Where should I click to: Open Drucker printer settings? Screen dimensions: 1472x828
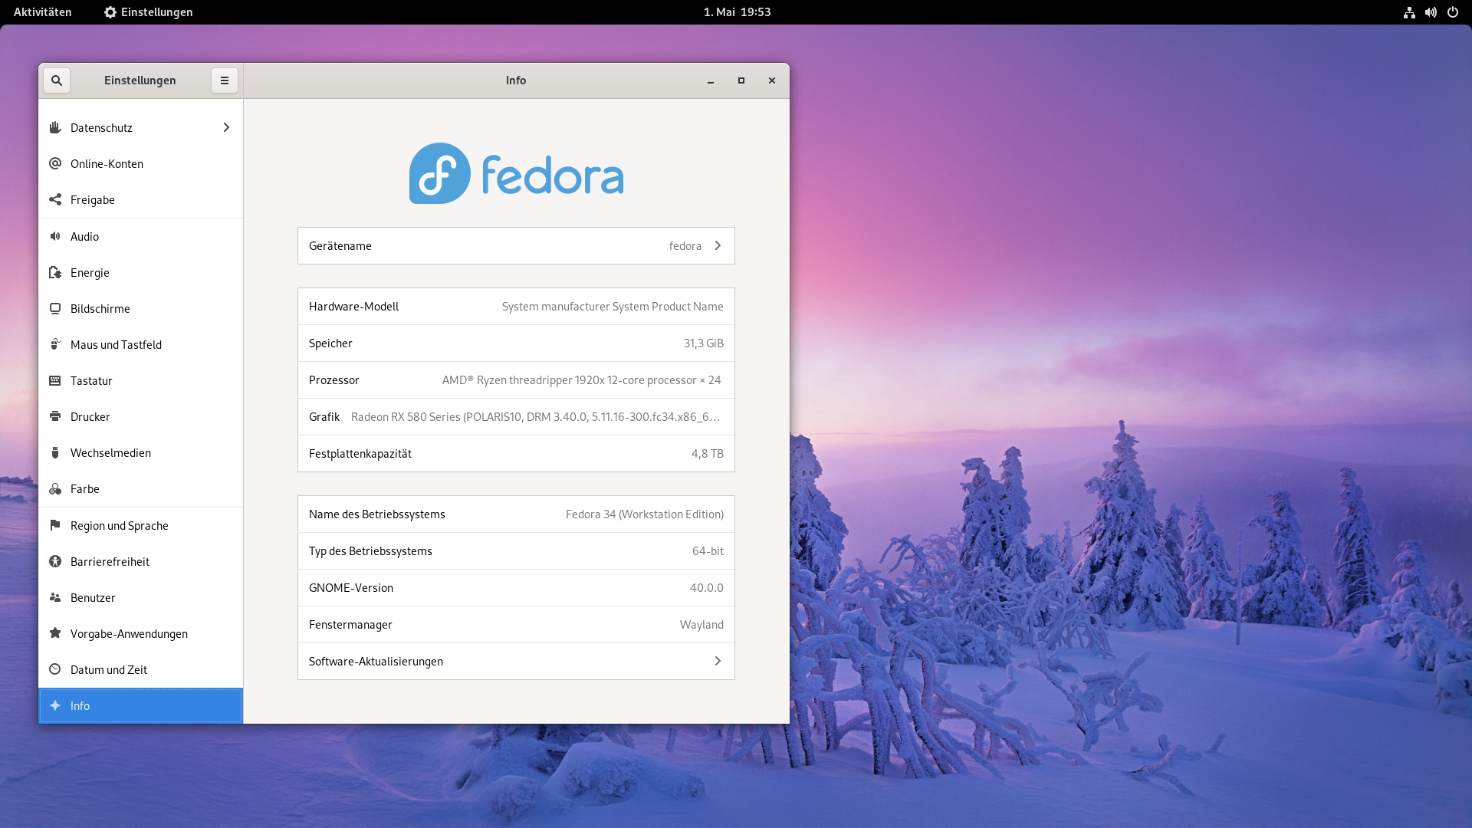click(90, 417)
